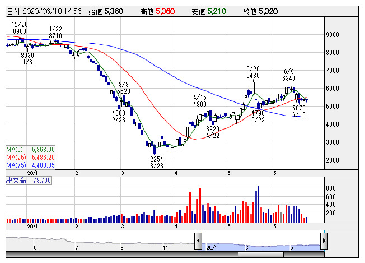Click the 安値 5,210 low price value
The width and height of the screenshot is (365, 263).
tap(209, 11)
